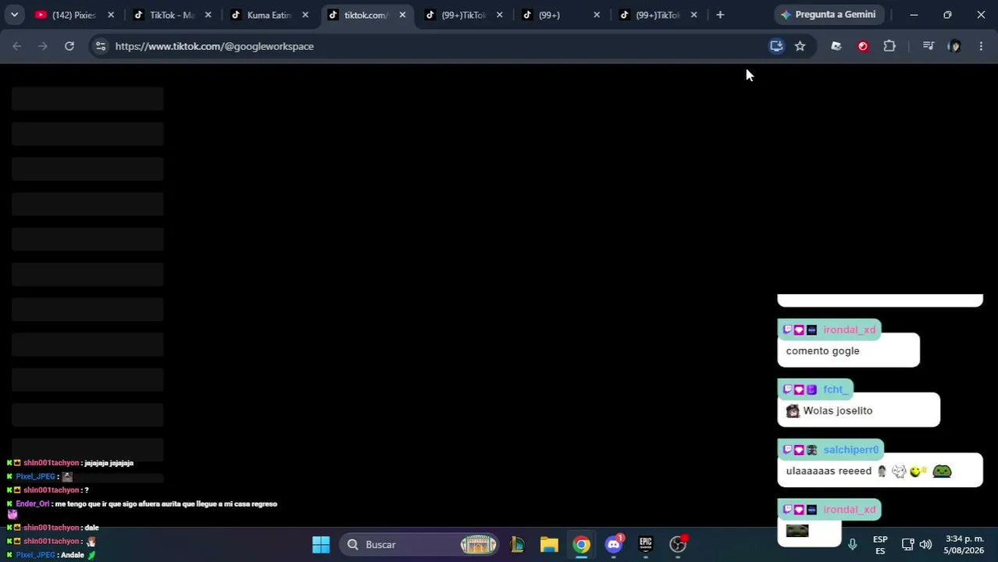Click Pixel_JPEG's 'Andale' message

pyautogui.click(x=72, y=555)
